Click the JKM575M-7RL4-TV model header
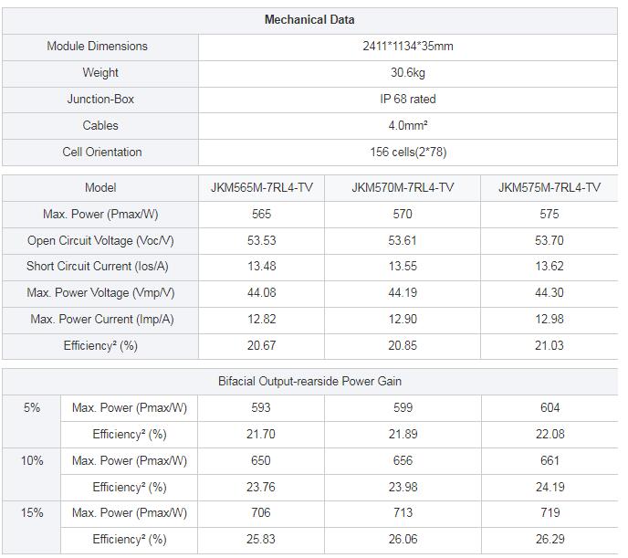628x558 pixels. pos(549,187)
